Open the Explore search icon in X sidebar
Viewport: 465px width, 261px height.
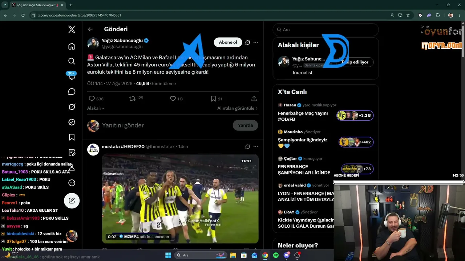tap(72, 61)
